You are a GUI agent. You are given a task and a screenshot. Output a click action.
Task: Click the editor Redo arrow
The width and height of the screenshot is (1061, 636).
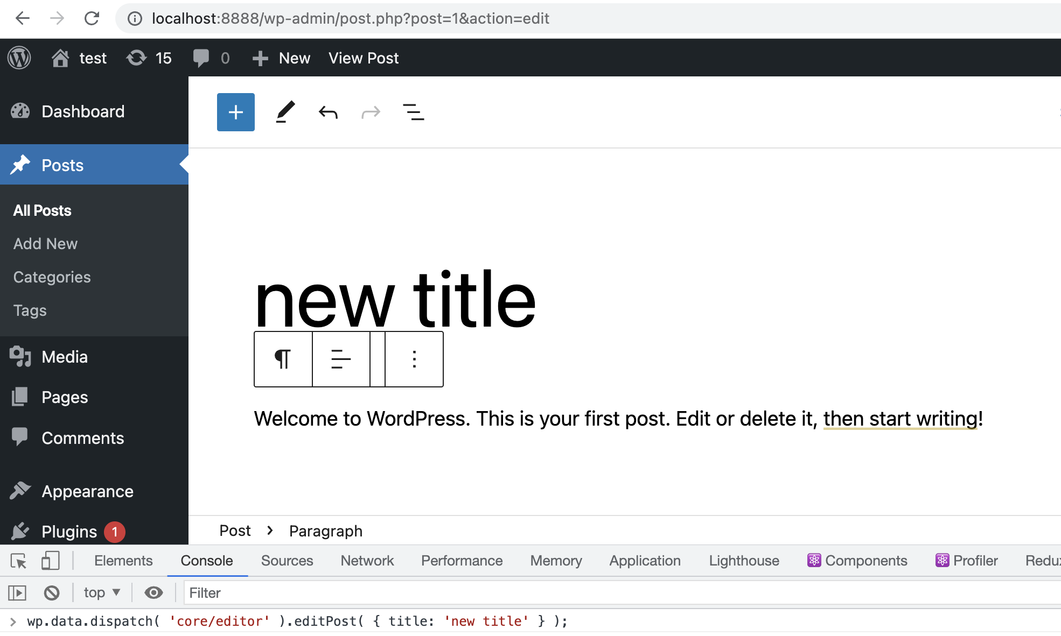pos(371,112)
